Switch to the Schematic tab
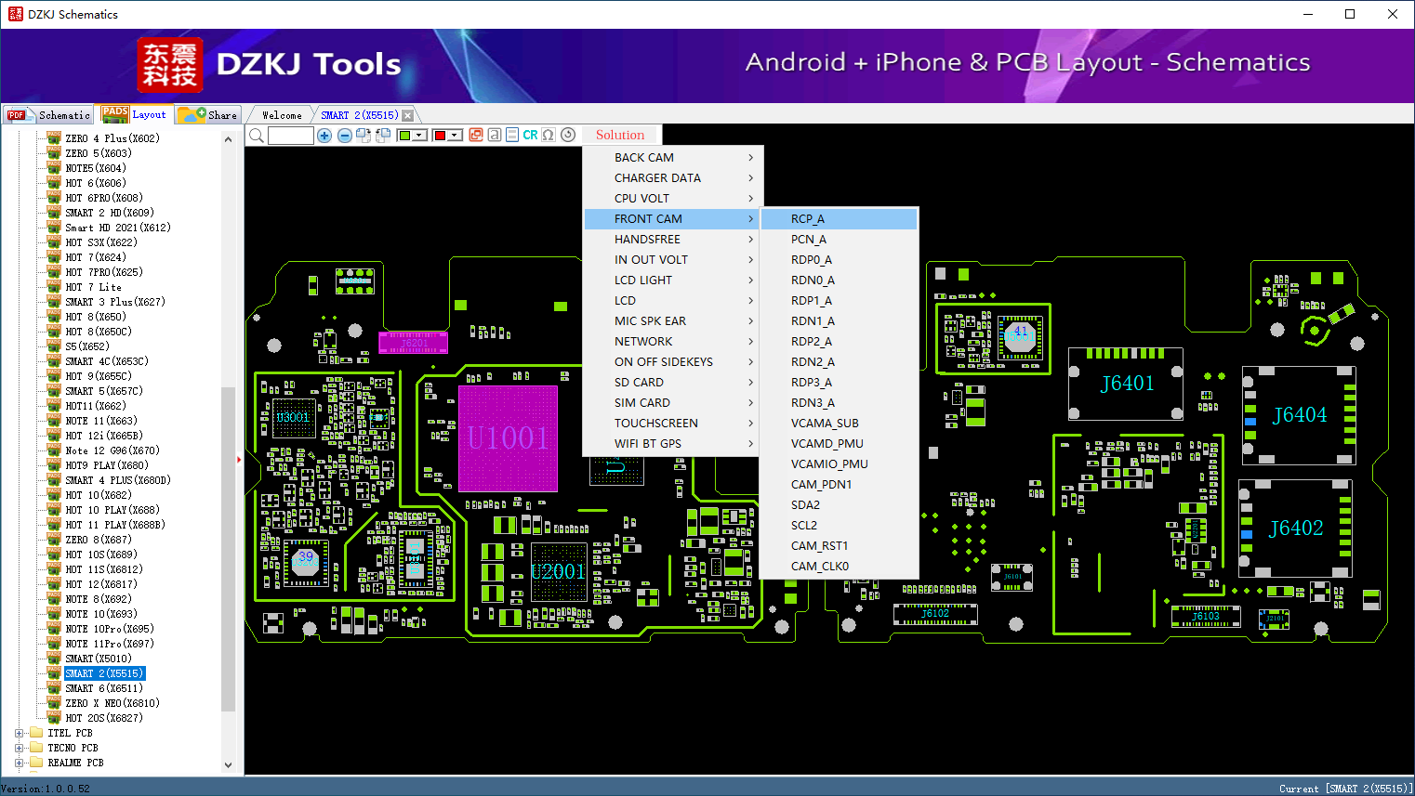 pyautogui.click(x=48, y=115)
